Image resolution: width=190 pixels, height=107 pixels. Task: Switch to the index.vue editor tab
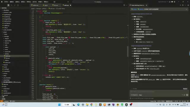pyautogui.click(x=35, y=5)
